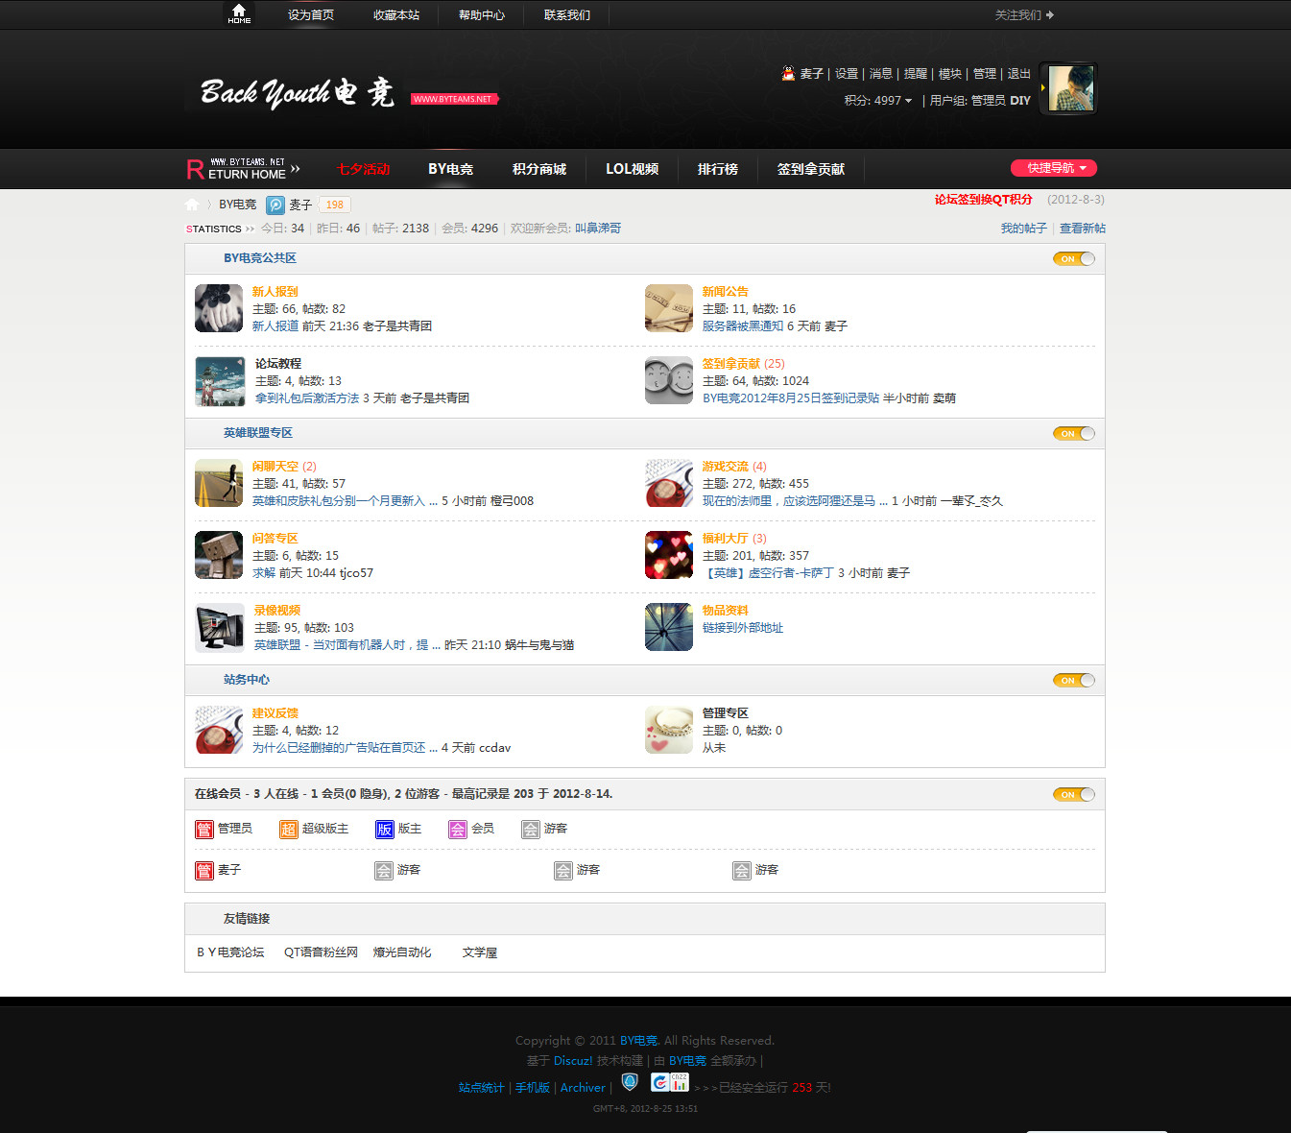Click the security shield icon in footer
1291x1133 pixels.
click(630, 1082)
